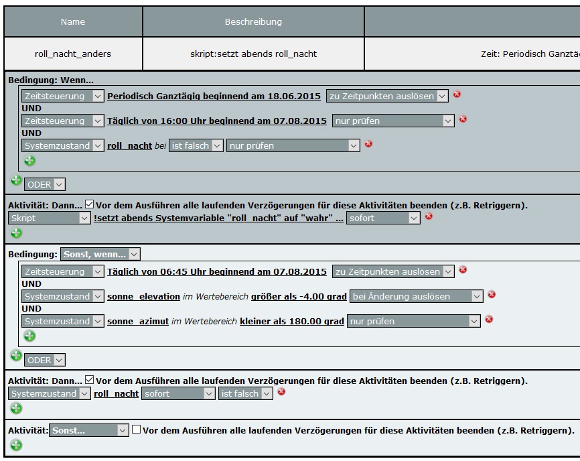Open Systemzustand dropdown for sonne_azimut
Image resolution: width=580 pixels, height=461 pixels.
[62, 322]
